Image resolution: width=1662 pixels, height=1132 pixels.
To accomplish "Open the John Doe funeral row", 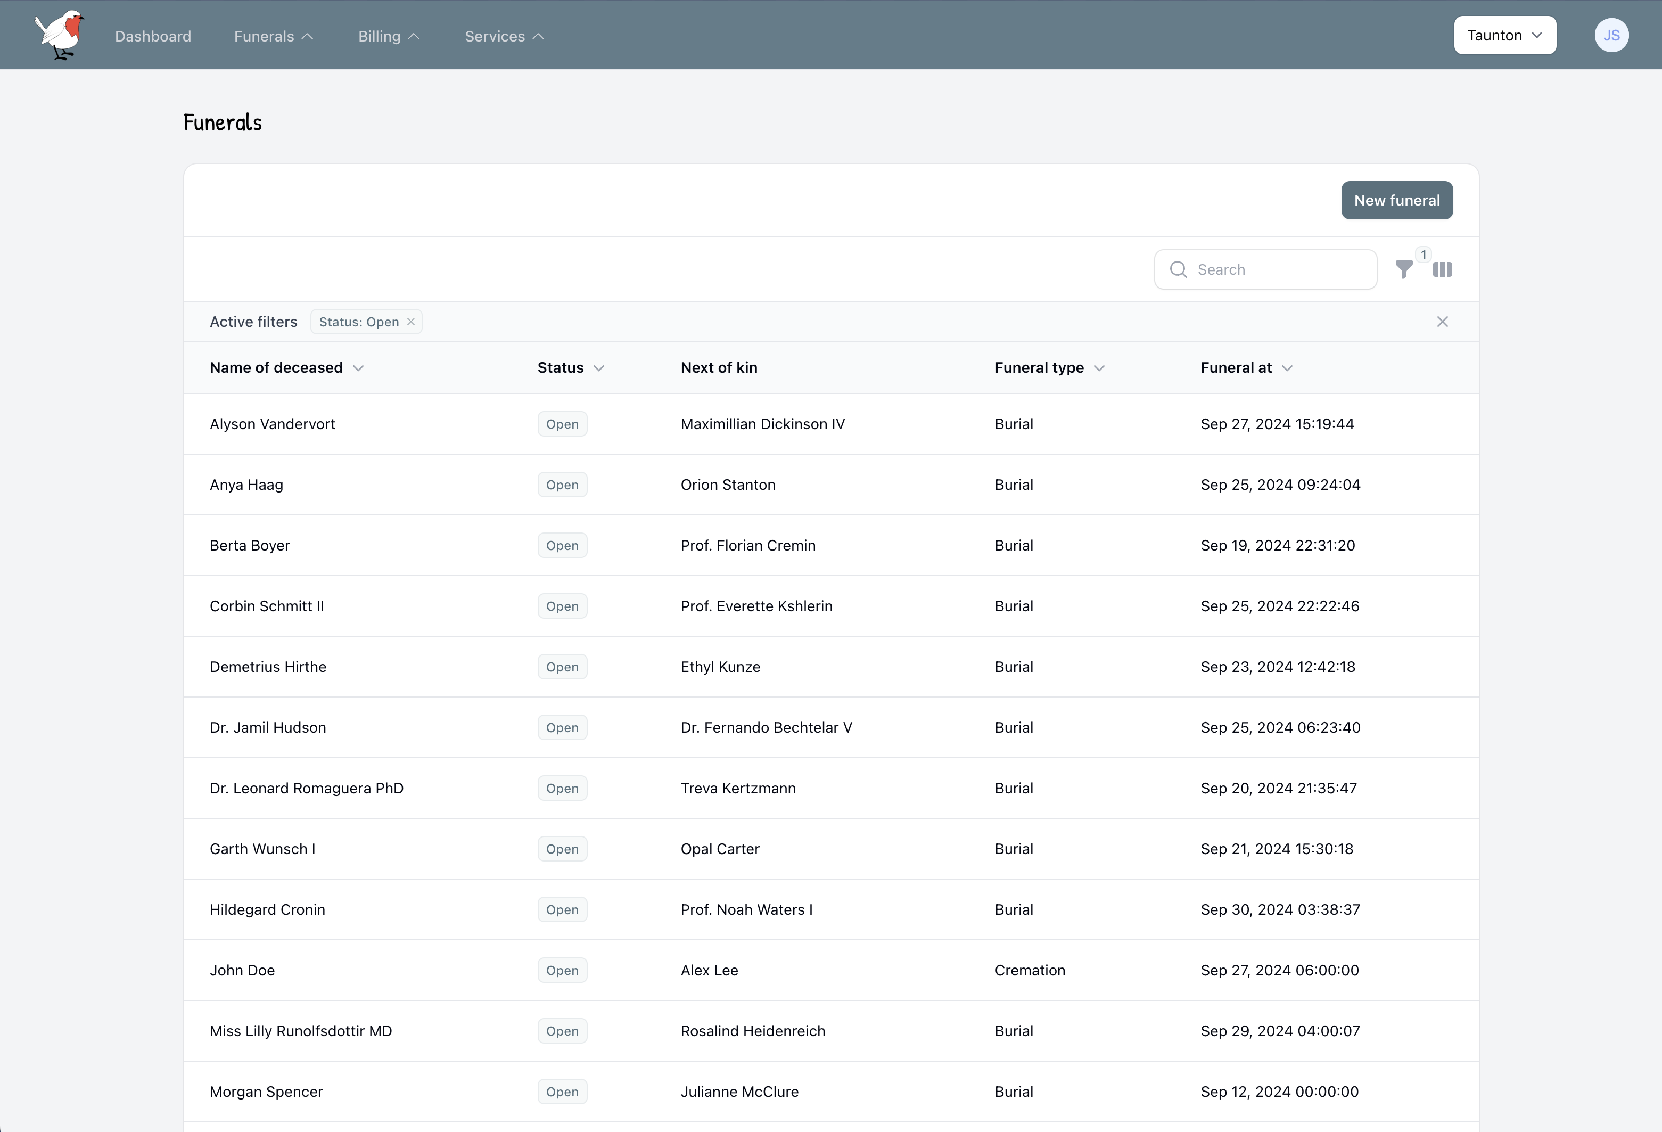I will click(831, 971).
